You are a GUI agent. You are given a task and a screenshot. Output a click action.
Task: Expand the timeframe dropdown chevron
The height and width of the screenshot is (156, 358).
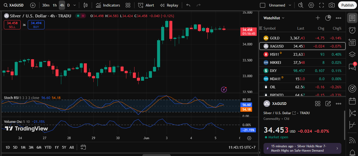pos(75,5)
